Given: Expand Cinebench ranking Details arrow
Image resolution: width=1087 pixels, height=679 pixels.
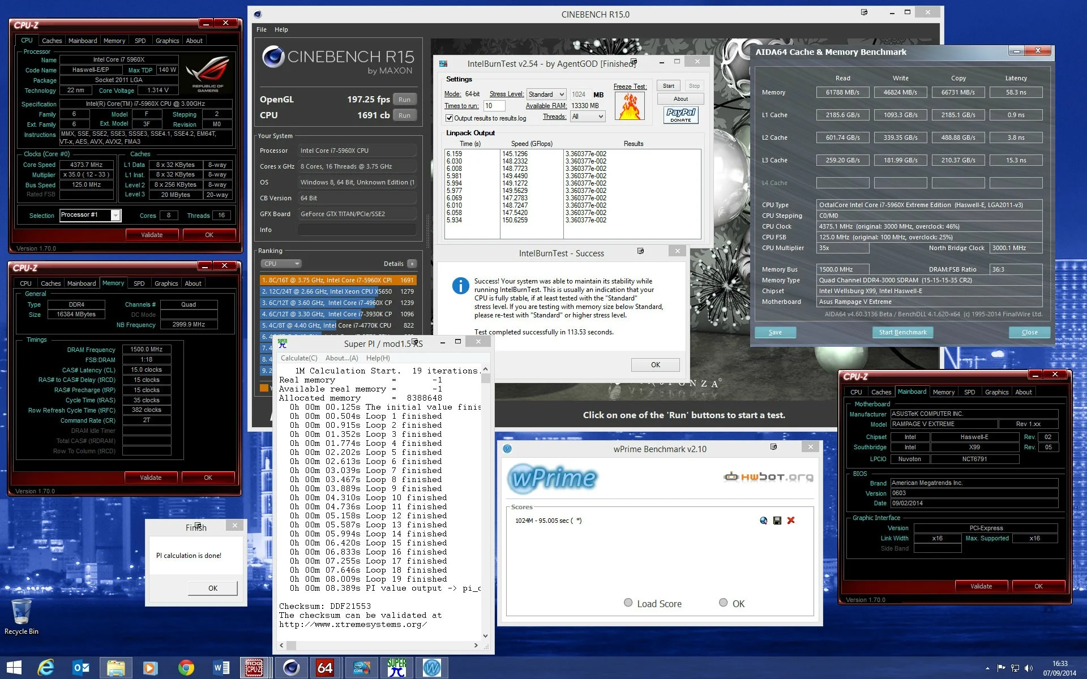Looking at the screenshot, I should [412, 264].
